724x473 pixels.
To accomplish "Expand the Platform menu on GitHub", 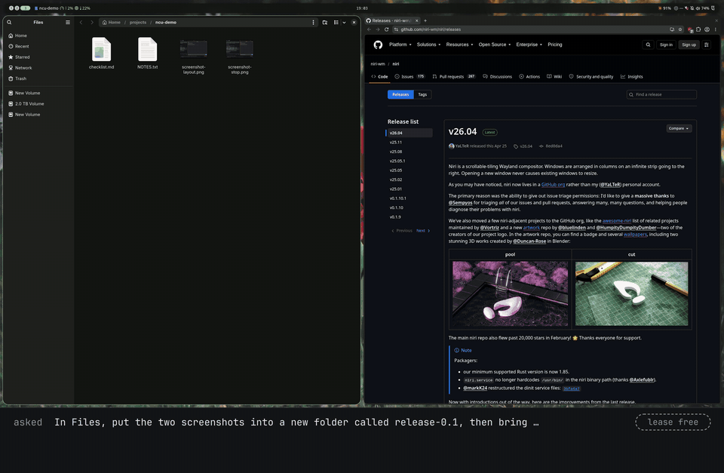I will tap(400, 45).
